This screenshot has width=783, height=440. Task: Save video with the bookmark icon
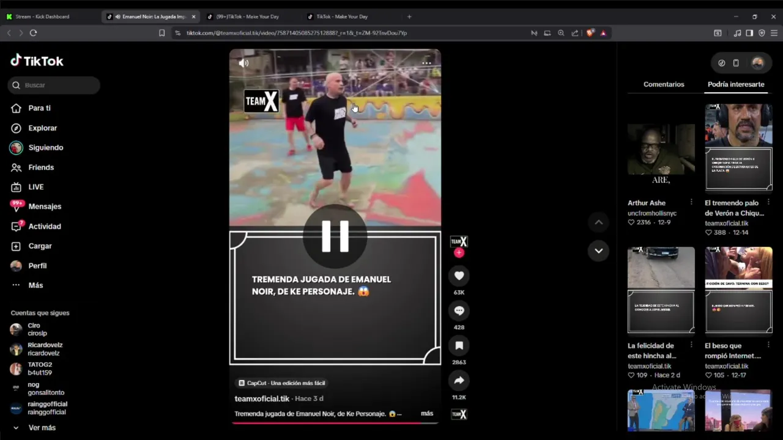click(x=459, y=345)
